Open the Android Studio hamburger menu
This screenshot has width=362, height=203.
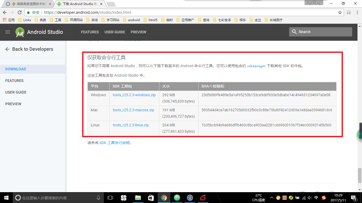[x=8, y=32]
